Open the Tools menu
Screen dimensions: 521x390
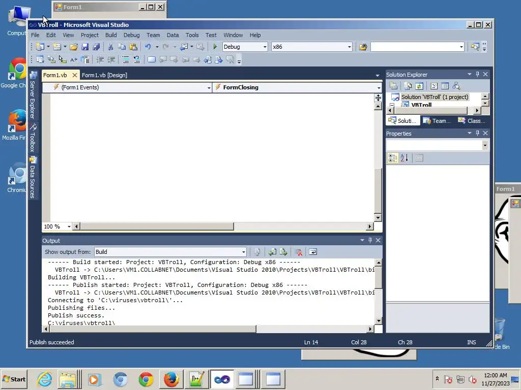click(x=192, y=35)
